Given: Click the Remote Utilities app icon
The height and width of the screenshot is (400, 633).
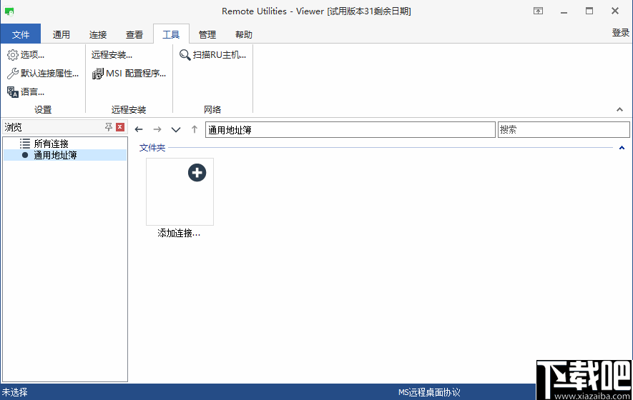Looking at the screenshot, I should tap(9, 11).
